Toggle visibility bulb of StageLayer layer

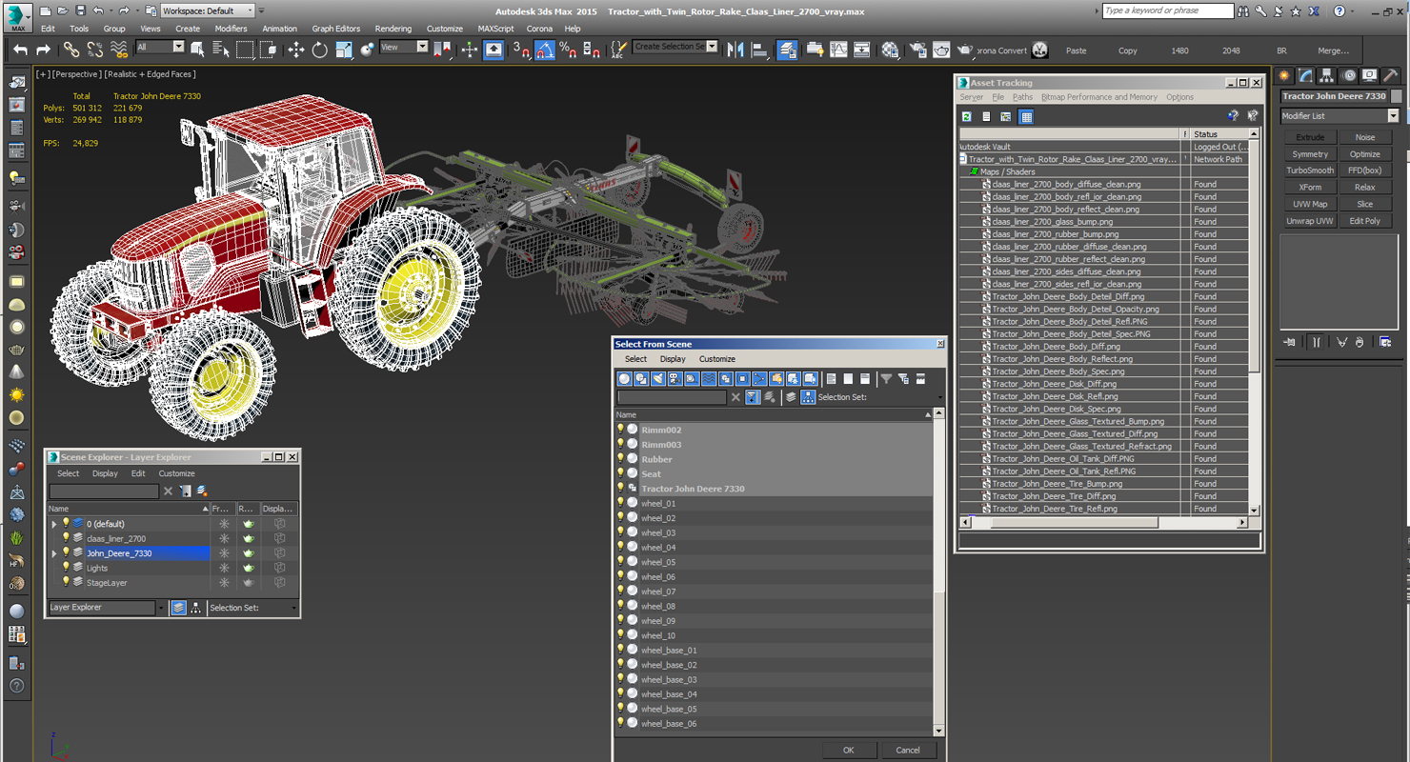click(x=66, y=582)
